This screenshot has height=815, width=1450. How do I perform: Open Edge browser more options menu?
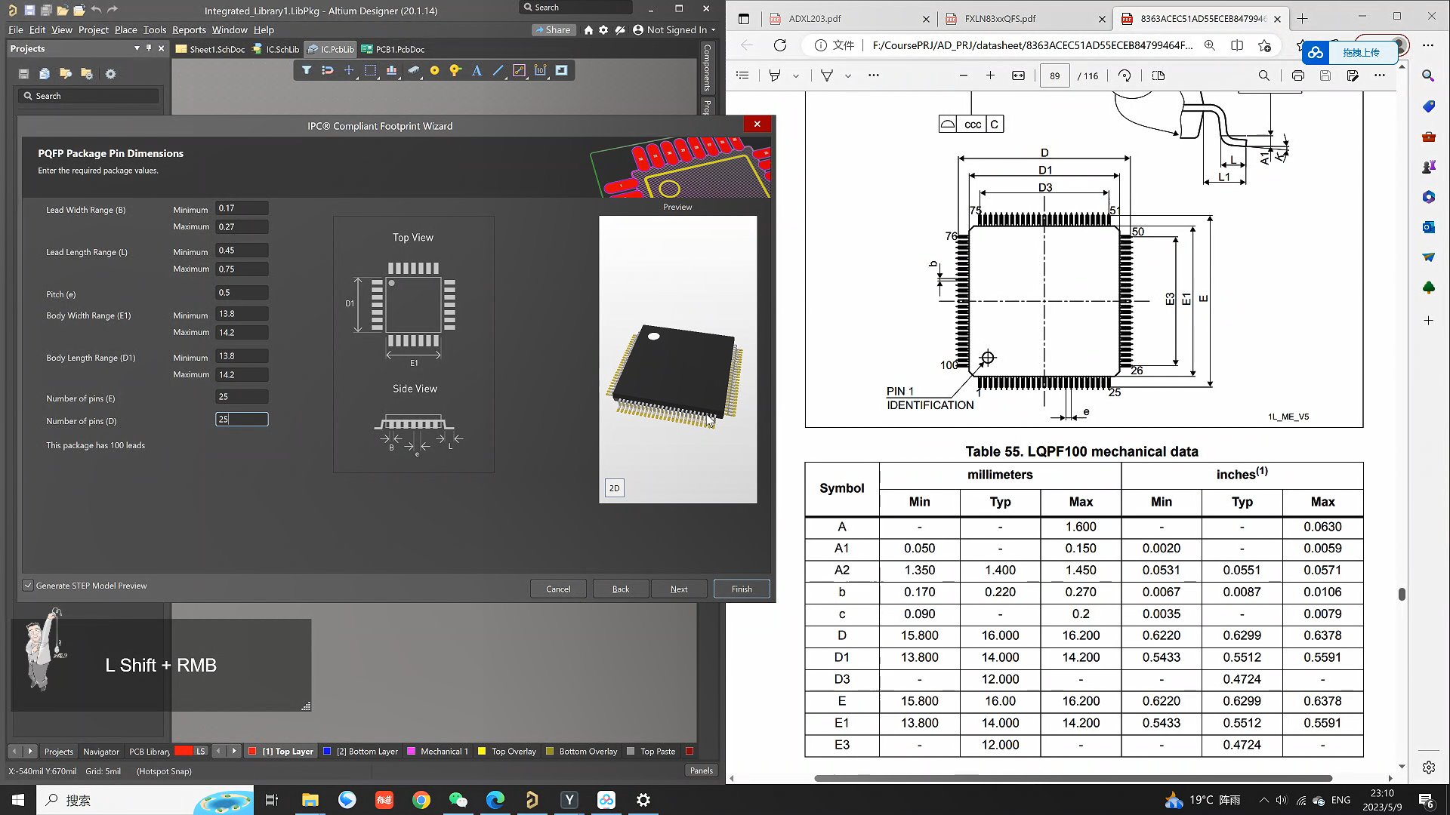pos(1427,45)
